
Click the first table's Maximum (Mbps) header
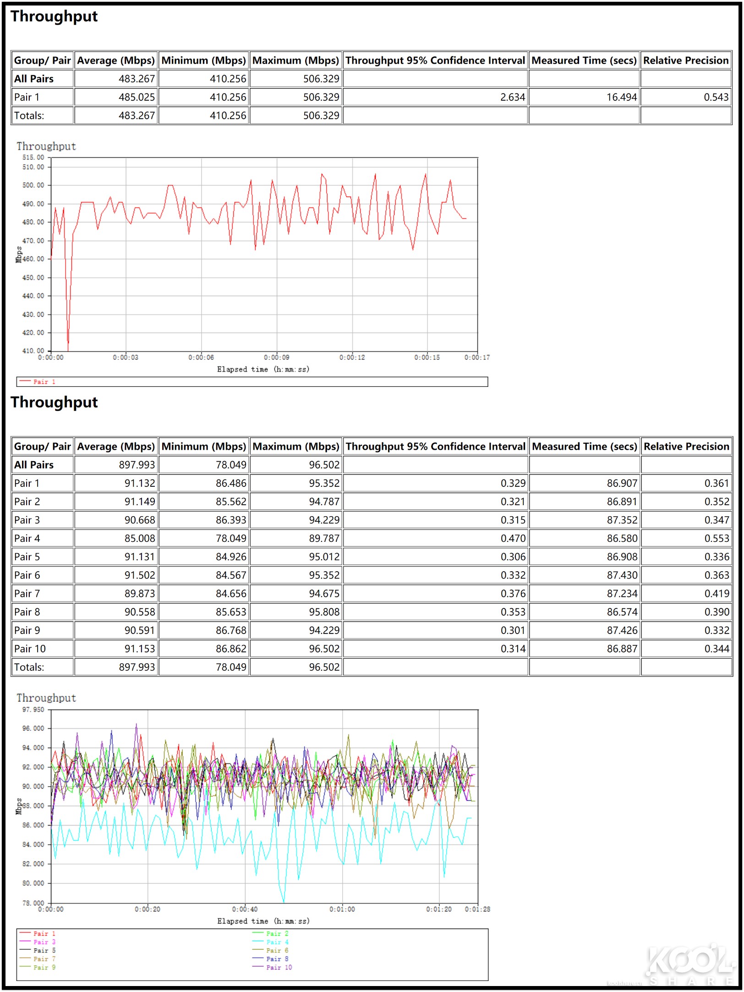(296, 61)
